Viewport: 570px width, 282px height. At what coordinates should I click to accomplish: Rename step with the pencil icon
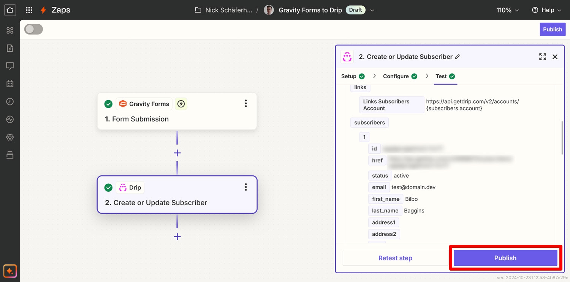point(458,57)
